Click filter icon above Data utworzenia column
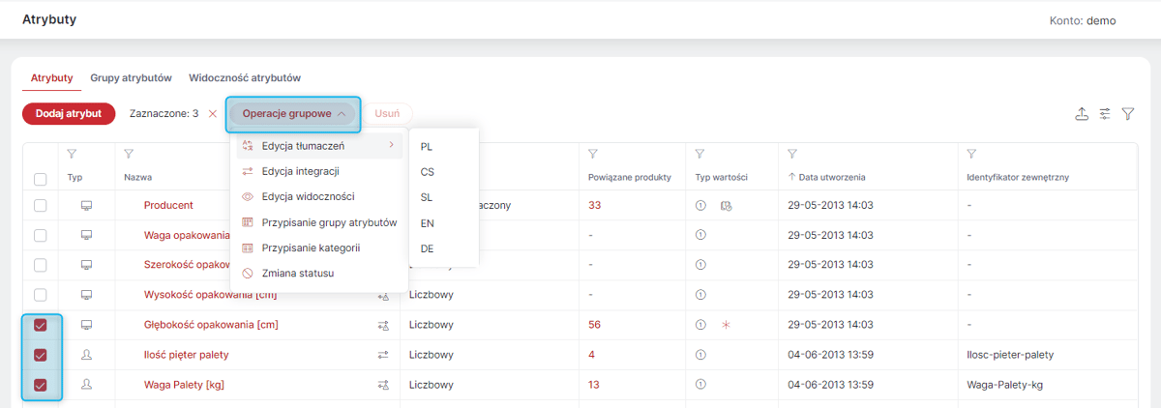This screenshot has height=408, width=1161. pos(792,154)
